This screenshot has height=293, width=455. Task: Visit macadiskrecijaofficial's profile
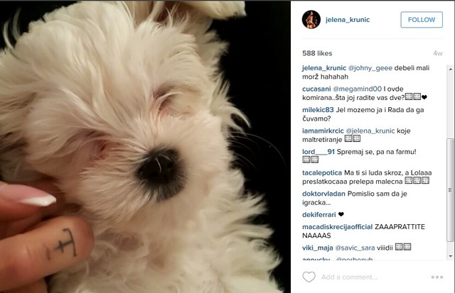click(x=337, y=227)
